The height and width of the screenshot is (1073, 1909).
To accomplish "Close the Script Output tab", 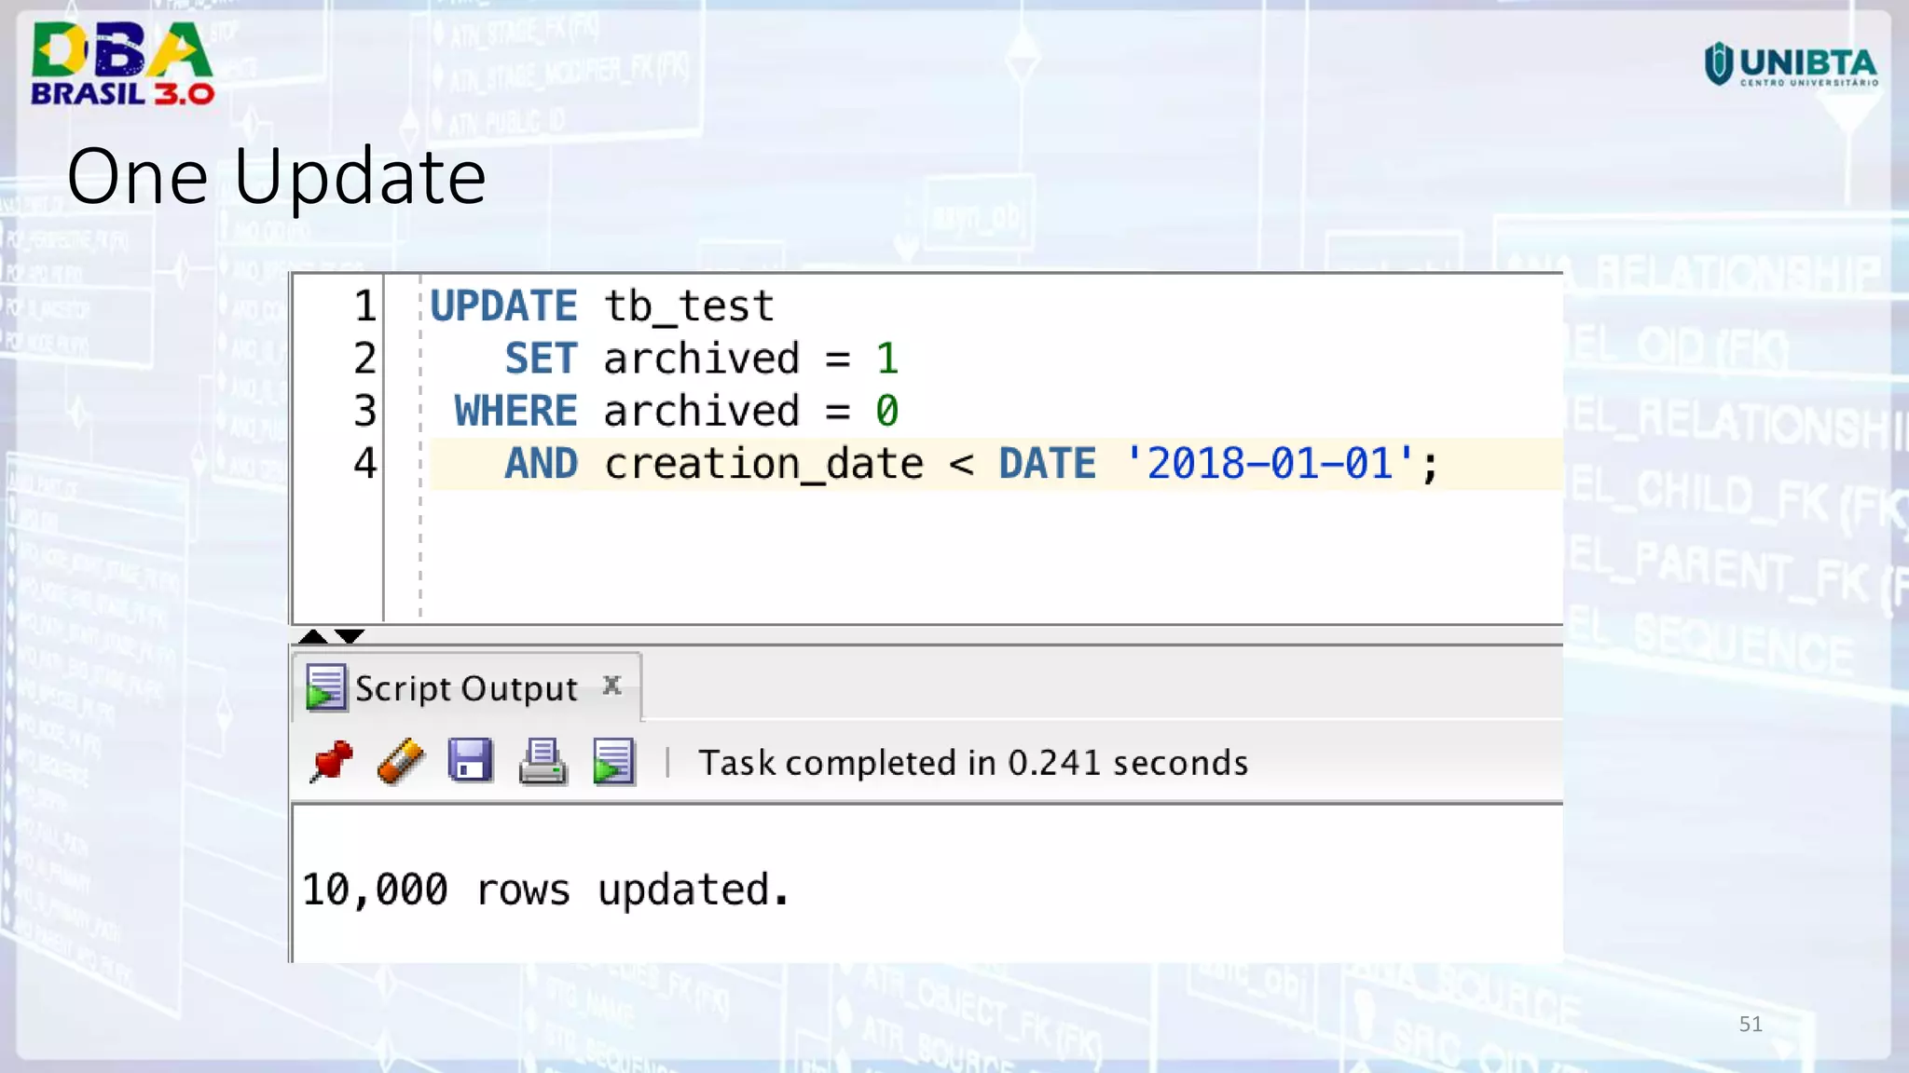I will tap(611, 686).
